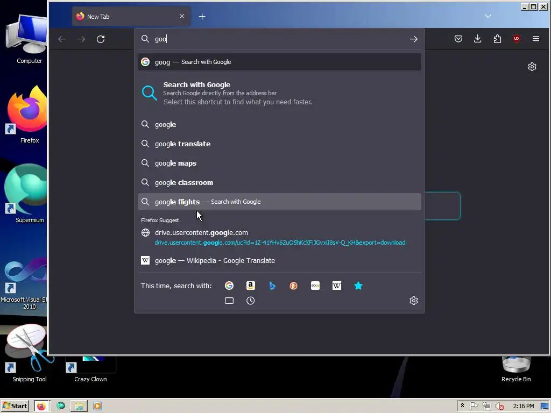Choose the google flights suggestion
The image size is (551, 413).
click(x=279, y=202)
